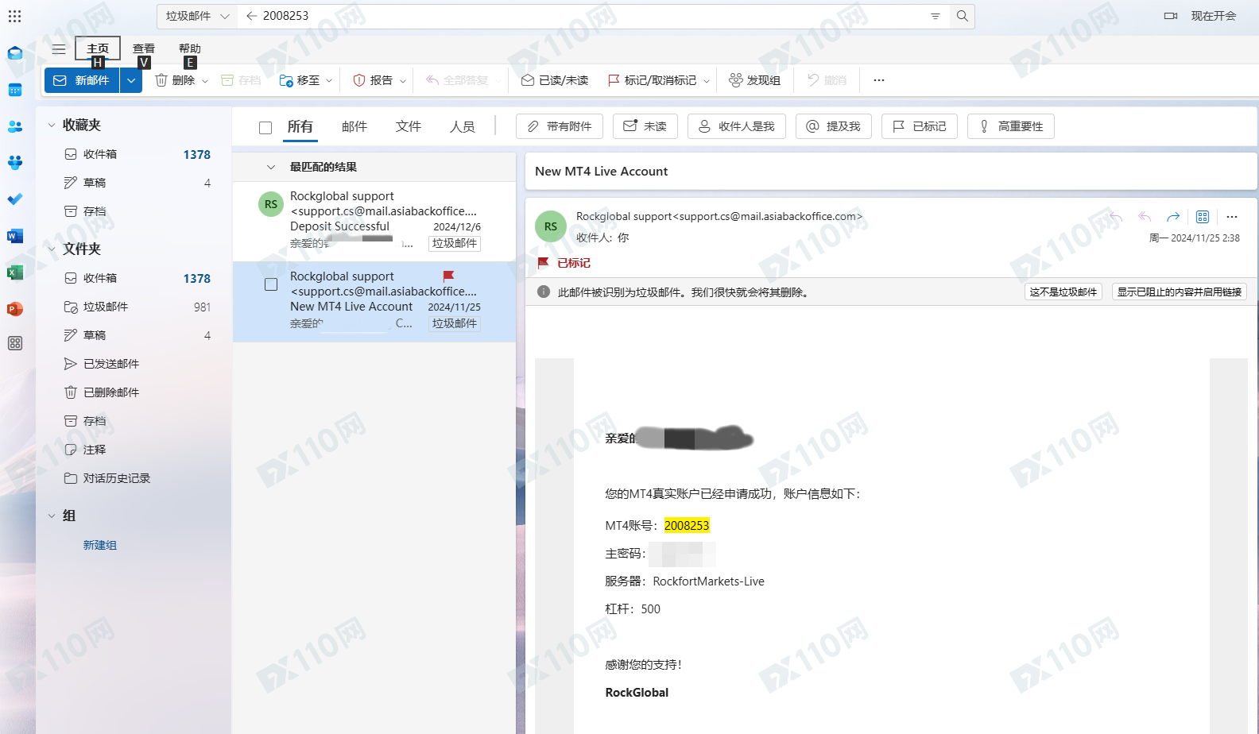Collapse 收藏夹 section

click(x=52, y=125)
